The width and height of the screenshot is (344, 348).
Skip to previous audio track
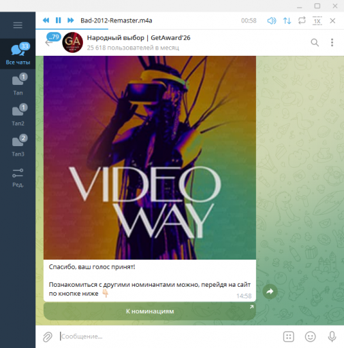pyautogui.click(x=46, y=20)
